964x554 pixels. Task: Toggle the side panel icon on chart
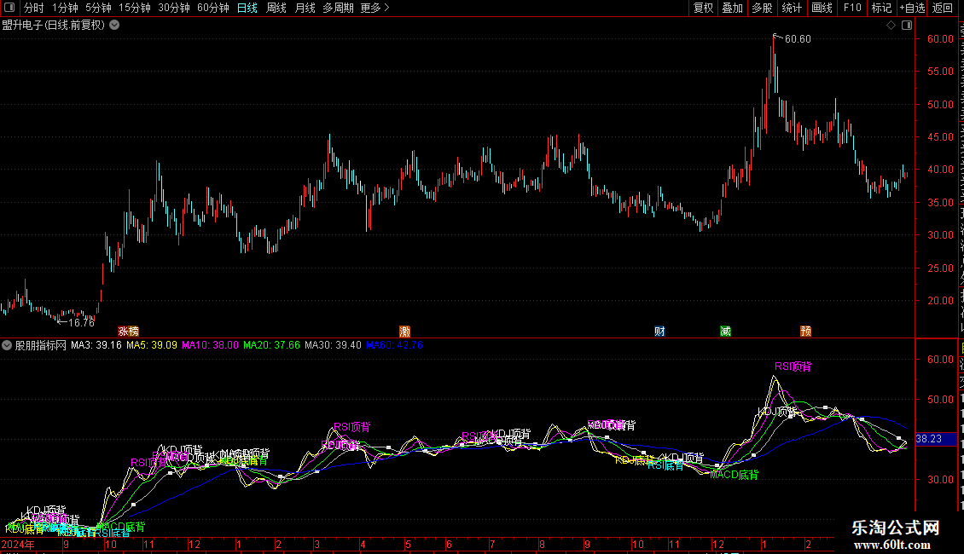tap(907, 26)
